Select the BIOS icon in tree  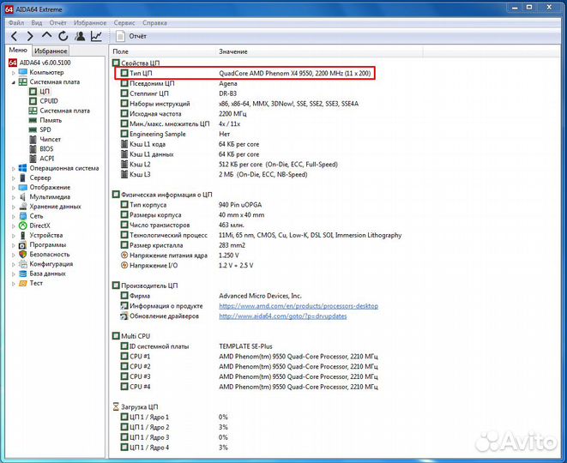33,148
